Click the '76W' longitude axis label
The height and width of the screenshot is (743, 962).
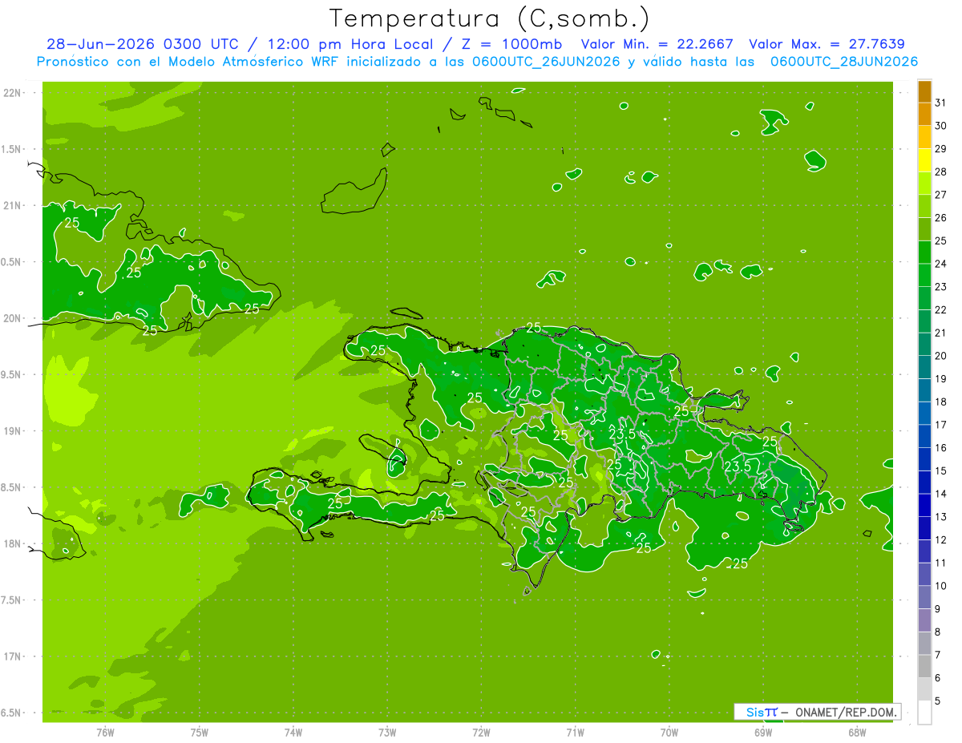(x=105, y=732)
